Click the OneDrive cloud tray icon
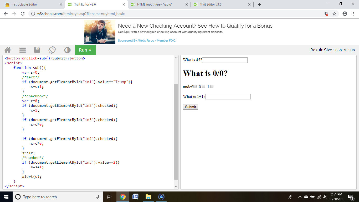 [306, 197]
